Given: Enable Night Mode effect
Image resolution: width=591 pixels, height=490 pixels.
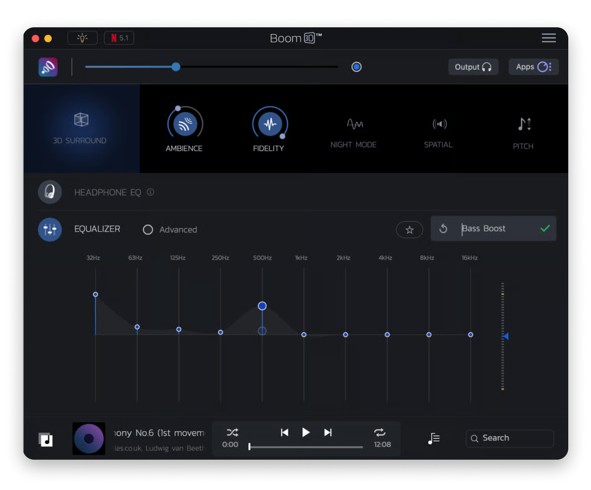Looking at the screenshot, I should (355, 124).
